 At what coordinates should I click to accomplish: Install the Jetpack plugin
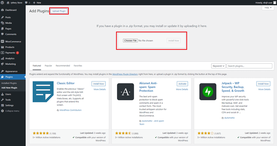263,84
